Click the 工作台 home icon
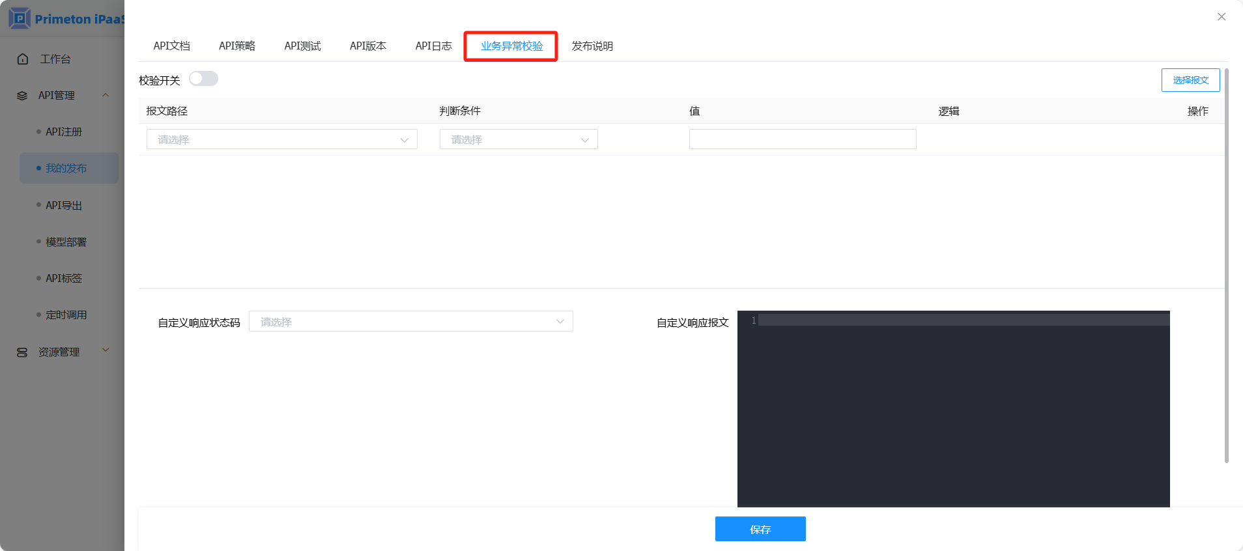The height and width of the screenshot is (551, 1243). [x=23, y=59]
